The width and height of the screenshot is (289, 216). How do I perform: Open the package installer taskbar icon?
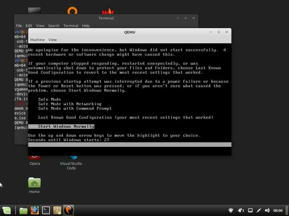click(57, 210)
